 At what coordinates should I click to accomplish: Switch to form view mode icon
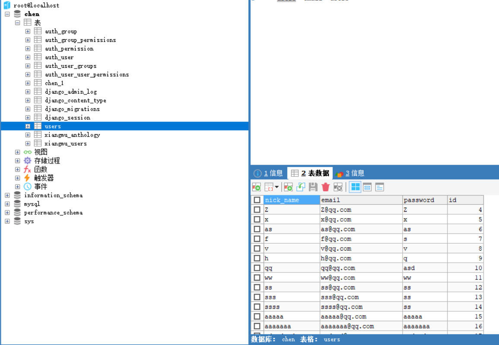pos(367,187)
